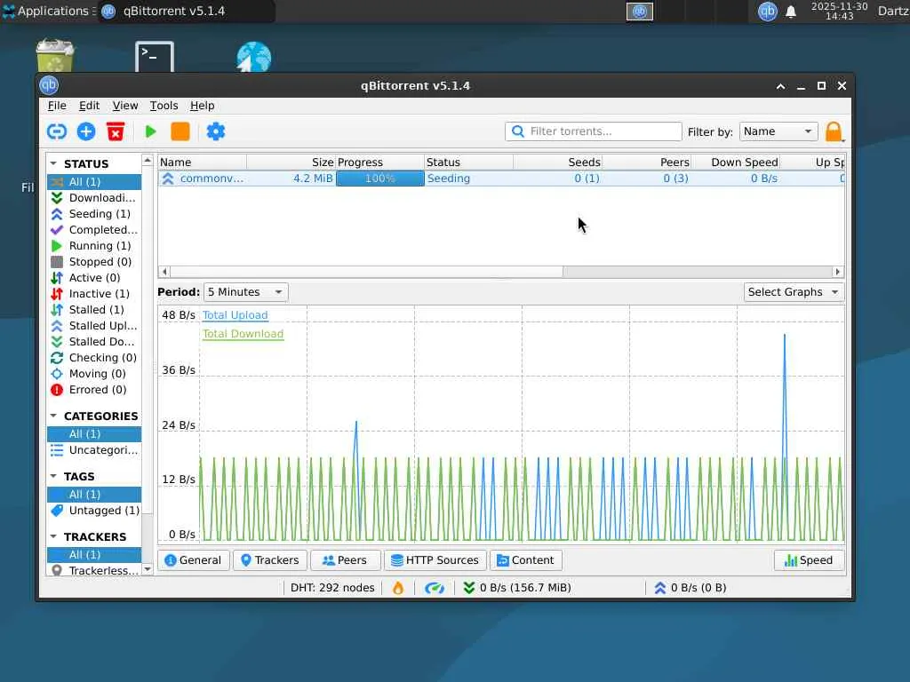This screenshot has height=682, width=910.
Task: Click the Filter torrents input field
Action: tap(593, 131)
